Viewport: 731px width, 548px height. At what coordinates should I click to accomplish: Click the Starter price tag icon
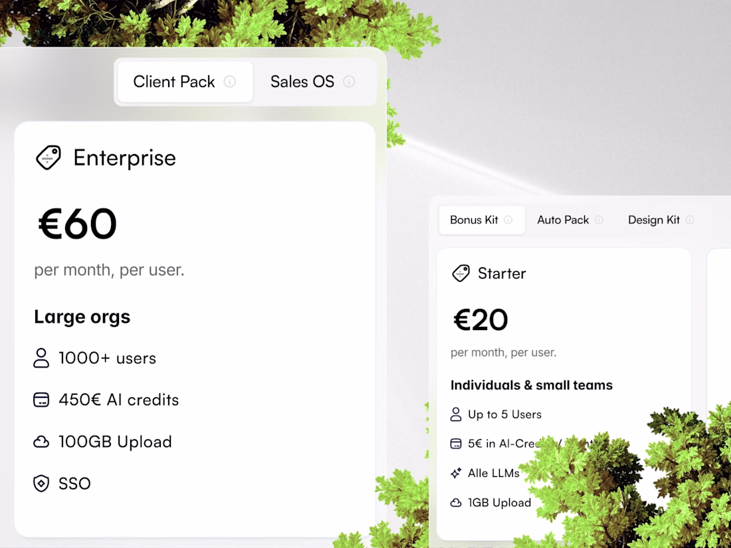(461, 273)
